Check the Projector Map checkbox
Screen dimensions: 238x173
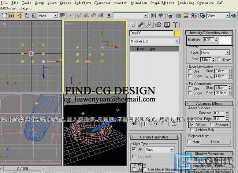pos(189,142)
